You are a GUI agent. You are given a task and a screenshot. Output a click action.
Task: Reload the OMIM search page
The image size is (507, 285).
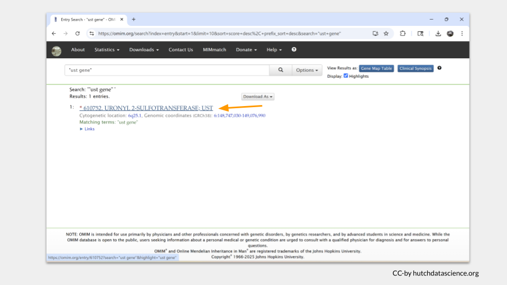coord(78,34)
